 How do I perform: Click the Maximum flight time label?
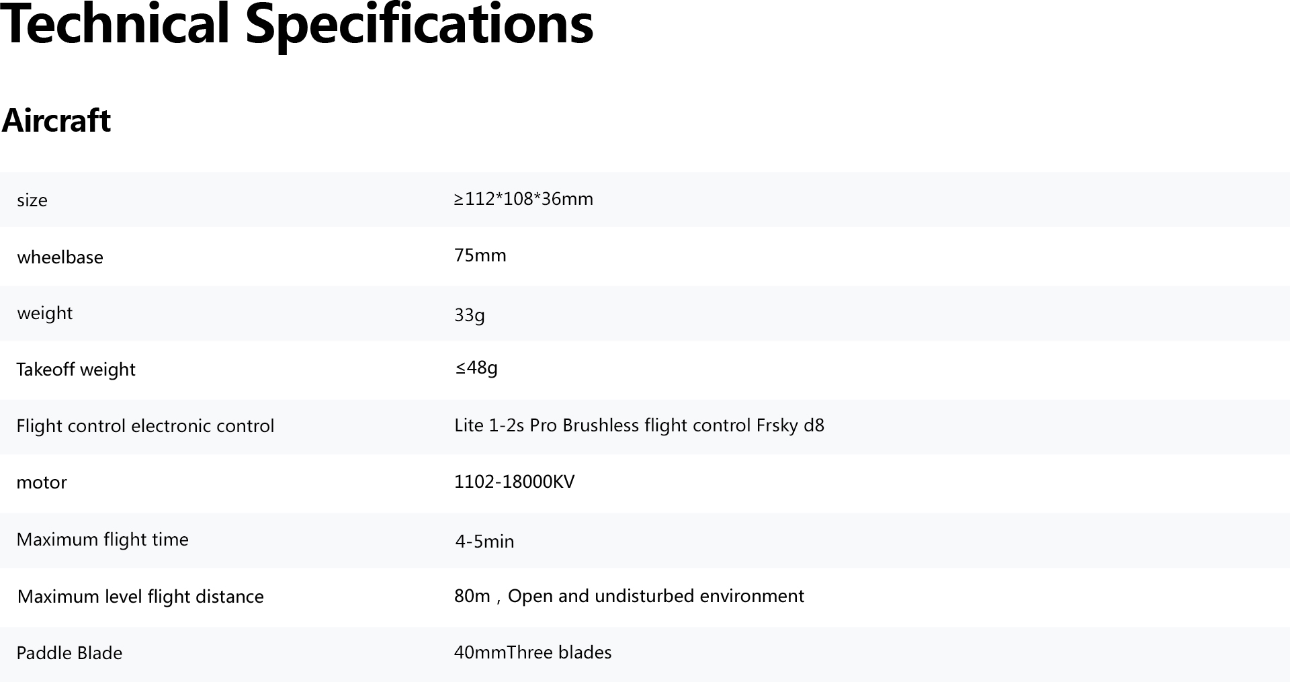(102, 540)
